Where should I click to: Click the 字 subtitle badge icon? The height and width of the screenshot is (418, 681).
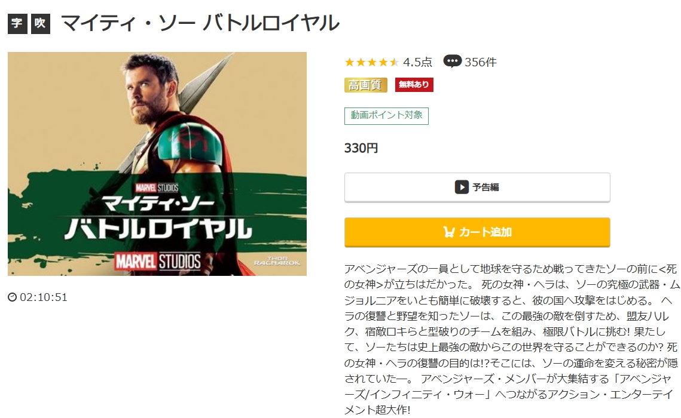[17, 23]
